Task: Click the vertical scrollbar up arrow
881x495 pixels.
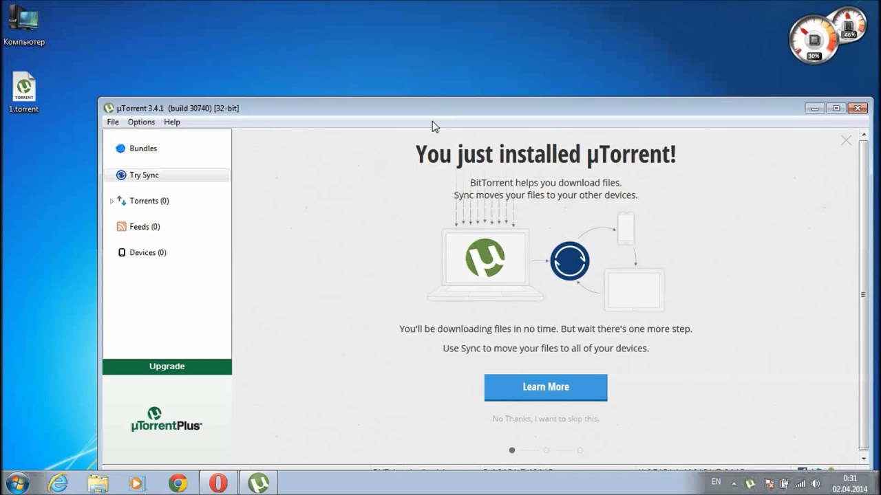Action: click(x=863, y=133)
